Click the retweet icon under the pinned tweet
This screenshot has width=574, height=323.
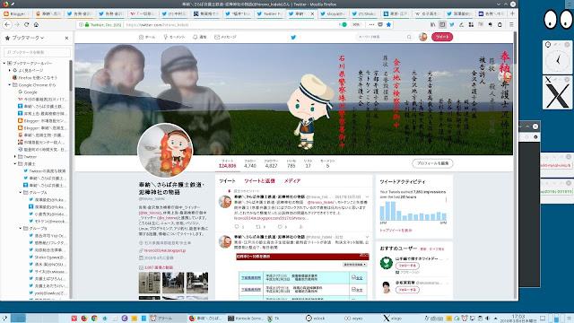pos(258,227)
